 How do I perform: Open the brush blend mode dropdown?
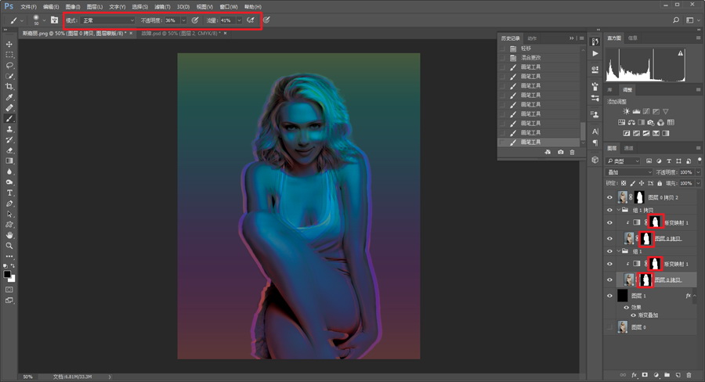point(108,20)
